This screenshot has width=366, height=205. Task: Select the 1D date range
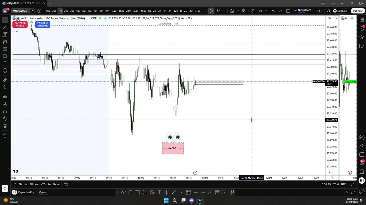tap(15, 184)
